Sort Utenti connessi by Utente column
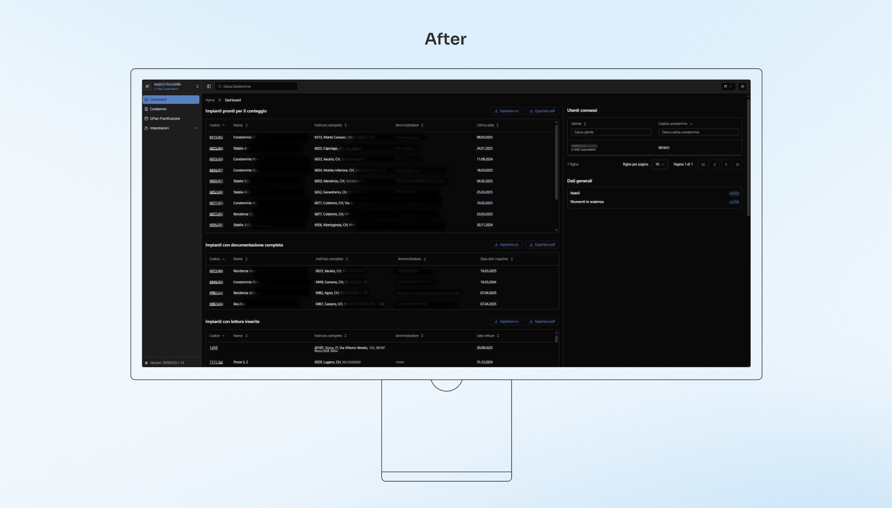The width and height of the screenshot is (892, 508). tap(578, 124)
